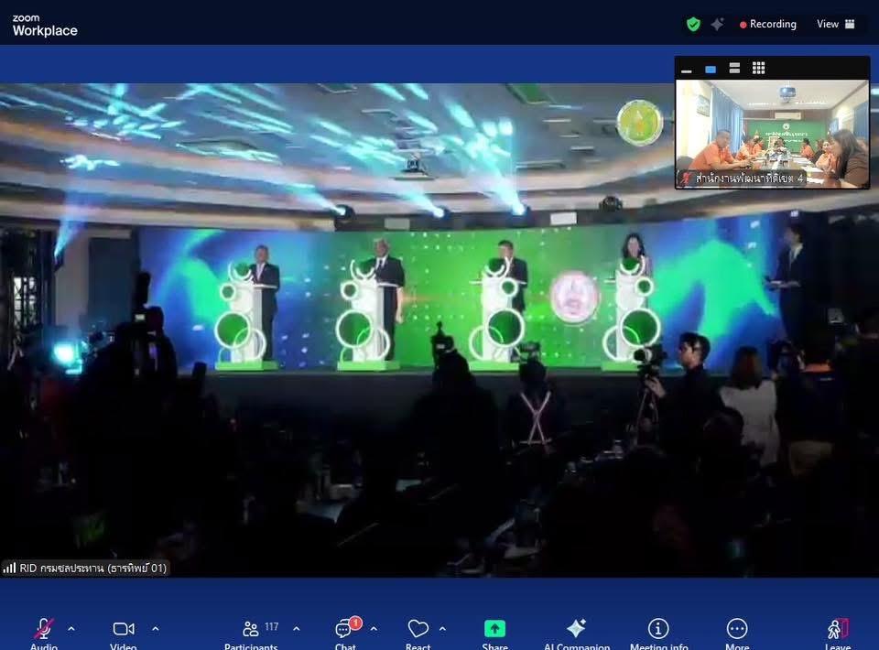Open the More options menu

coord(737,630)
